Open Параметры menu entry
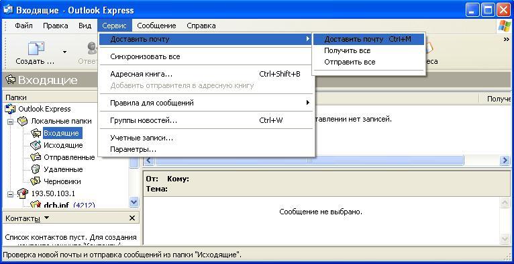This screenshot has height=264, width=514. [206, 149]
